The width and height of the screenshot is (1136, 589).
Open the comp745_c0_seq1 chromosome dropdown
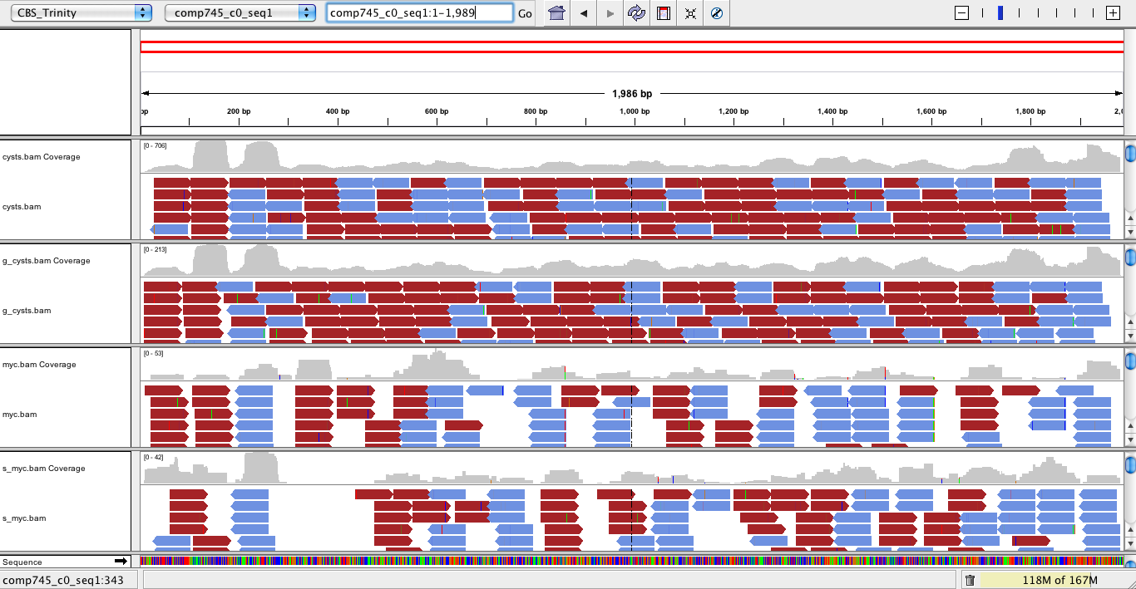(x=240, y=12)
